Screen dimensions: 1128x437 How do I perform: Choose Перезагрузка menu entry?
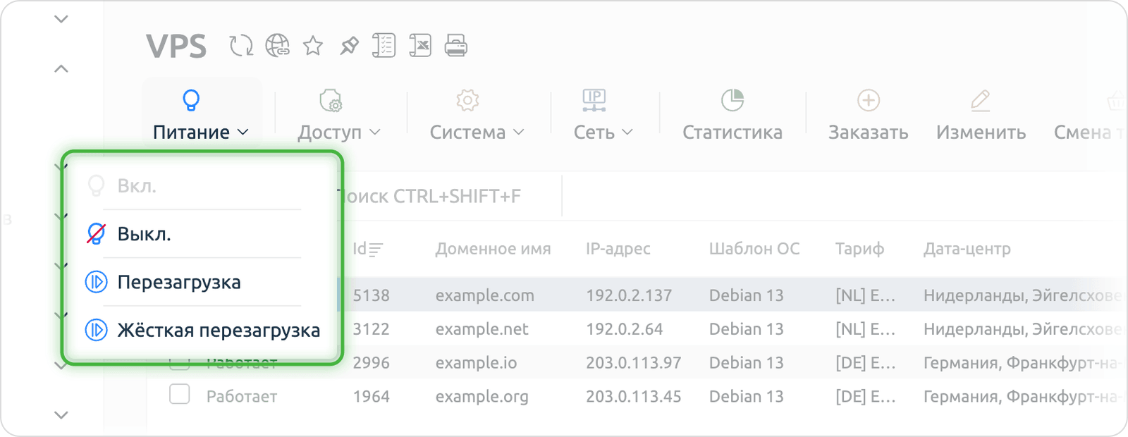(x=201, y=282)
